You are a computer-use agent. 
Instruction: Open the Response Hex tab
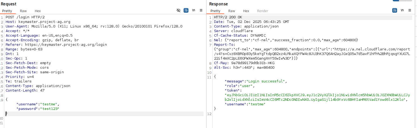[246, 11]
